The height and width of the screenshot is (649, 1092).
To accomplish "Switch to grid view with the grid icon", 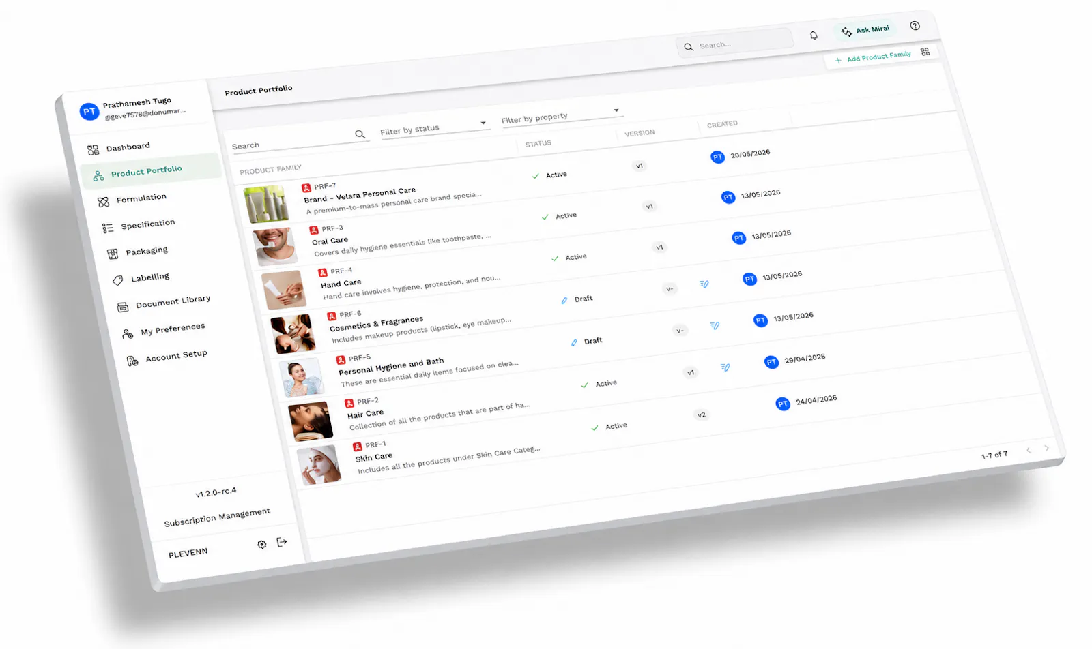I will [x=925, y=52].
